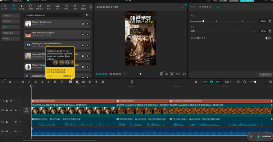Screen dimensions: 273x142
Task: Zoom out the timeline with minus magnifier
Action: coord(245,82)
